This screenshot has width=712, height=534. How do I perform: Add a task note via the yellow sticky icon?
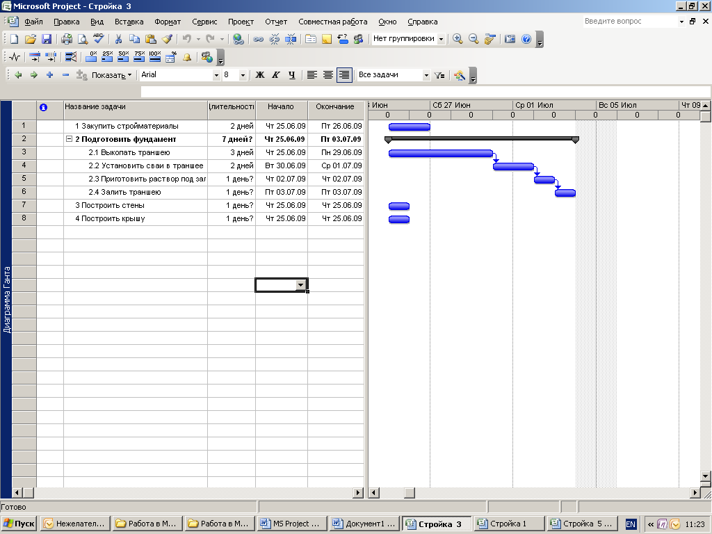pyautogui.click(x=327, y=39)
